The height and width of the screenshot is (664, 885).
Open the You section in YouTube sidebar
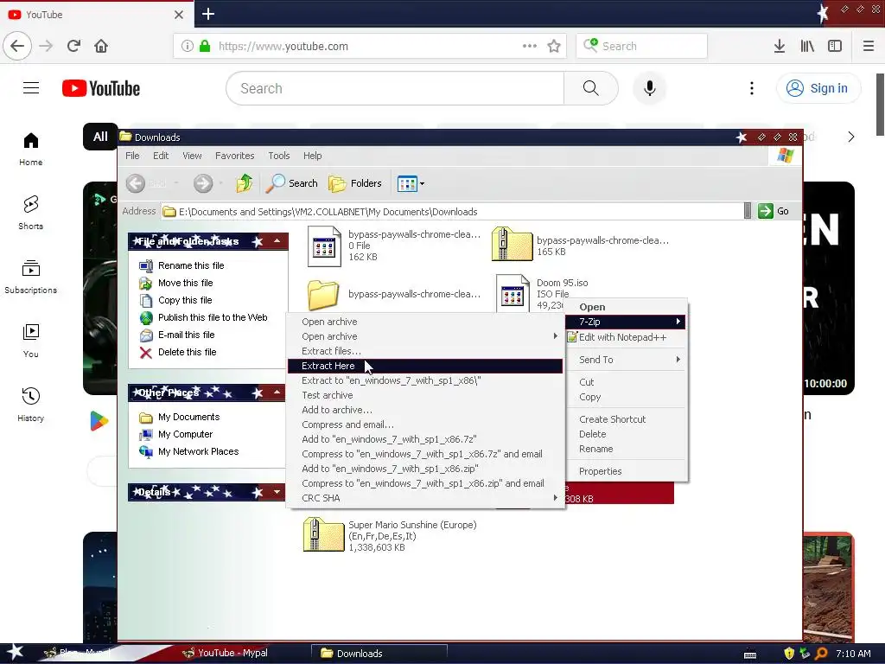click(30, 341)
